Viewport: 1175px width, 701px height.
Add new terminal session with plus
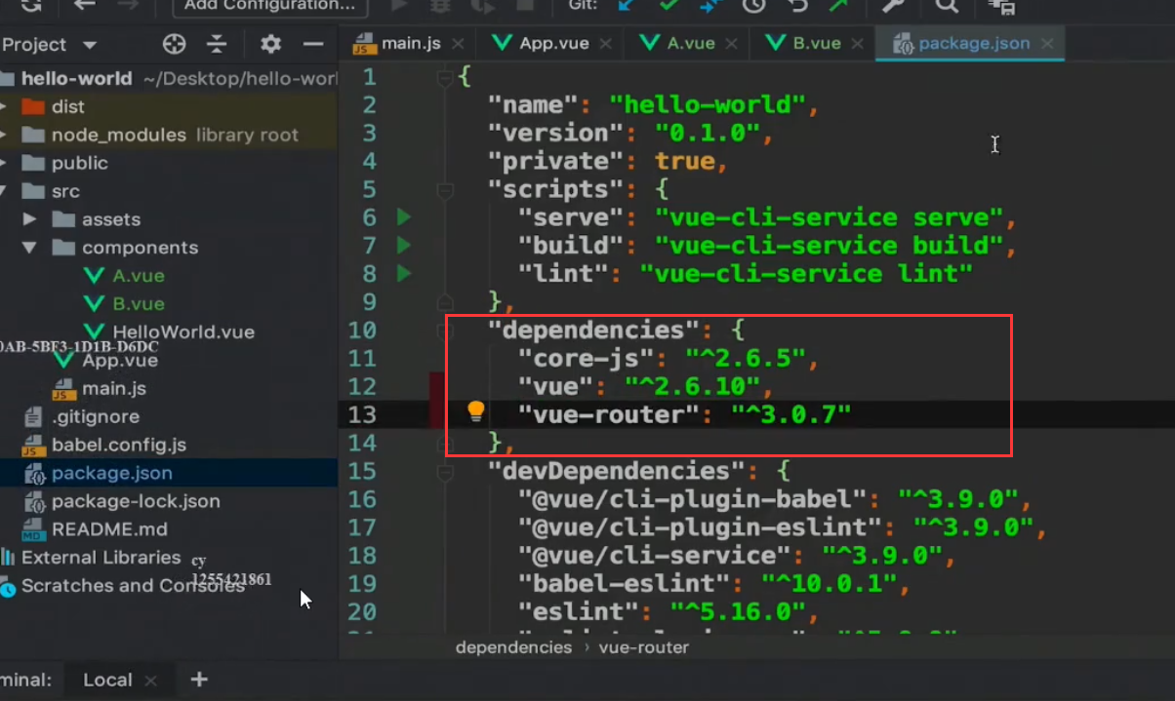tap(199, 679)
